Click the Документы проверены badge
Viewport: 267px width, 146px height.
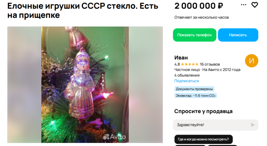click(194, 89)
